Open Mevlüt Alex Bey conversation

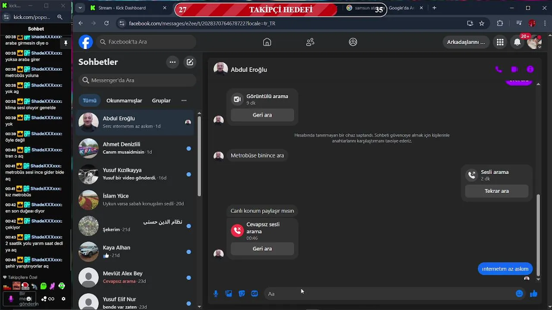(x=135, y=278)
